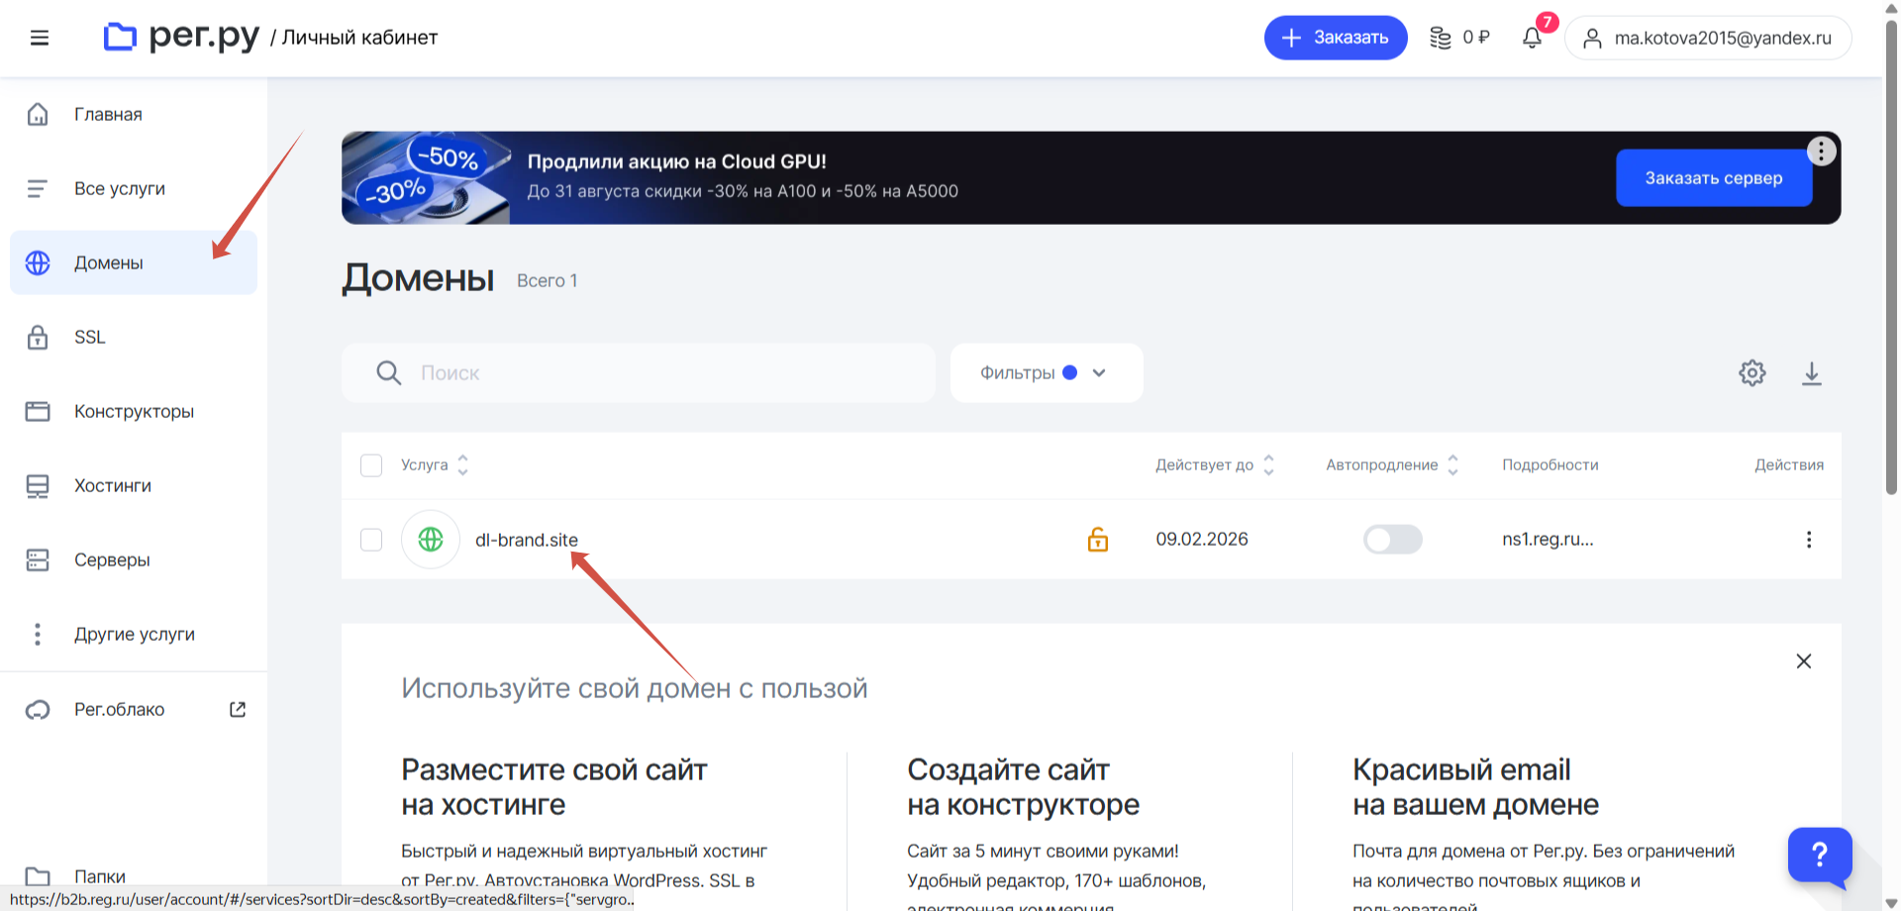Close the Используйте свой домен panel
This screenshot has width=1901, height=911.
click(x=1804, y=661)
